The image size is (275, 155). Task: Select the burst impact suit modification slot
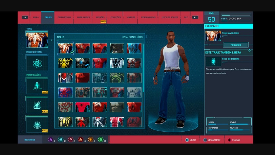pyautogui.click(x=37, y=125)
